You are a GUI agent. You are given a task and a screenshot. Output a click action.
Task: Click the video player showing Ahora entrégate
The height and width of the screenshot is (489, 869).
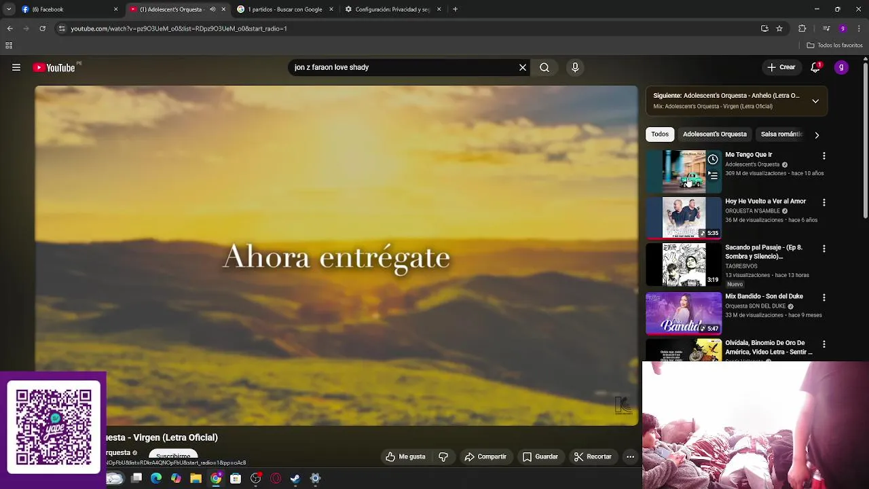337,255
